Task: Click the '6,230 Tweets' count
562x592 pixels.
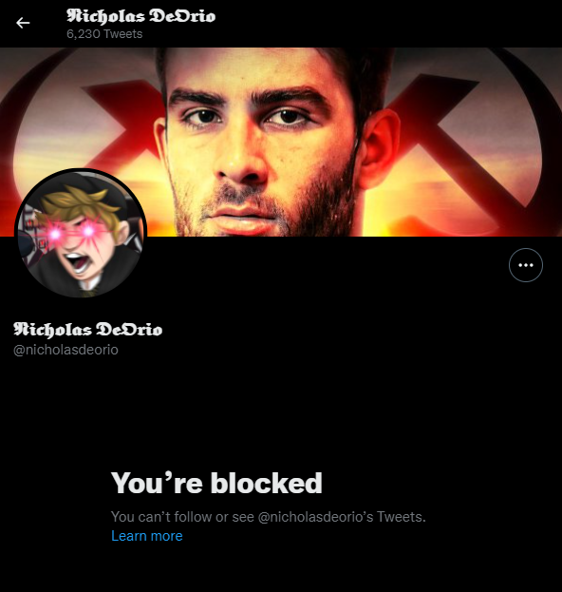Action: tap(104, 34)
